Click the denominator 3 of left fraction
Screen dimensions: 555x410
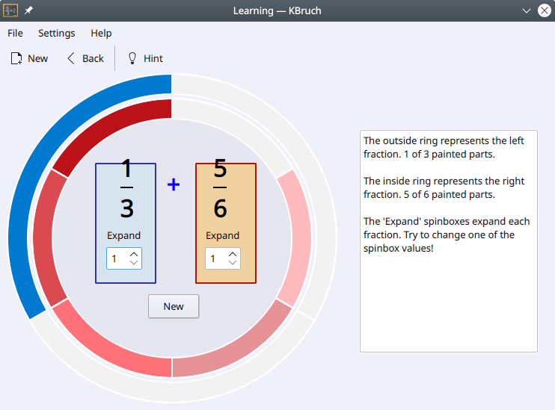click(127, 208)
